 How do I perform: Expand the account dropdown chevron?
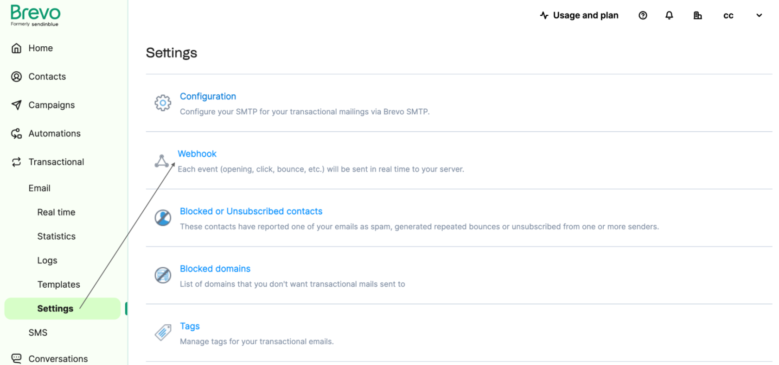(759, 15)
